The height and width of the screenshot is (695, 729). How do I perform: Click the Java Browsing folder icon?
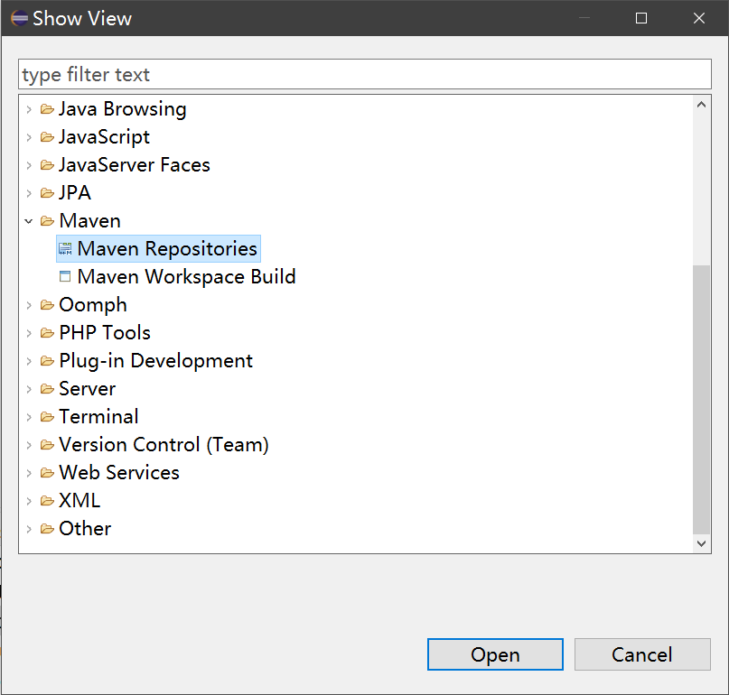click(47, 109)
